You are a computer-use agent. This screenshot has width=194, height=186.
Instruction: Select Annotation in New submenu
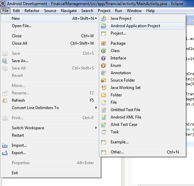coord(142,73)
